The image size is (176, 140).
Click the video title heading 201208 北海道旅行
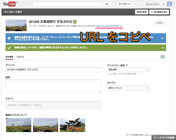click(x=50, y=22)
